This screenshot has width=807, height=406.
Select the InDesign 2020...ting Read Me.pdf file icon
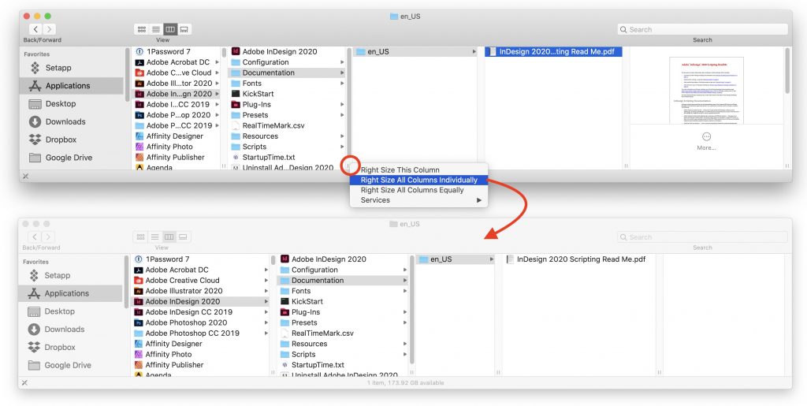click(491, 52)
